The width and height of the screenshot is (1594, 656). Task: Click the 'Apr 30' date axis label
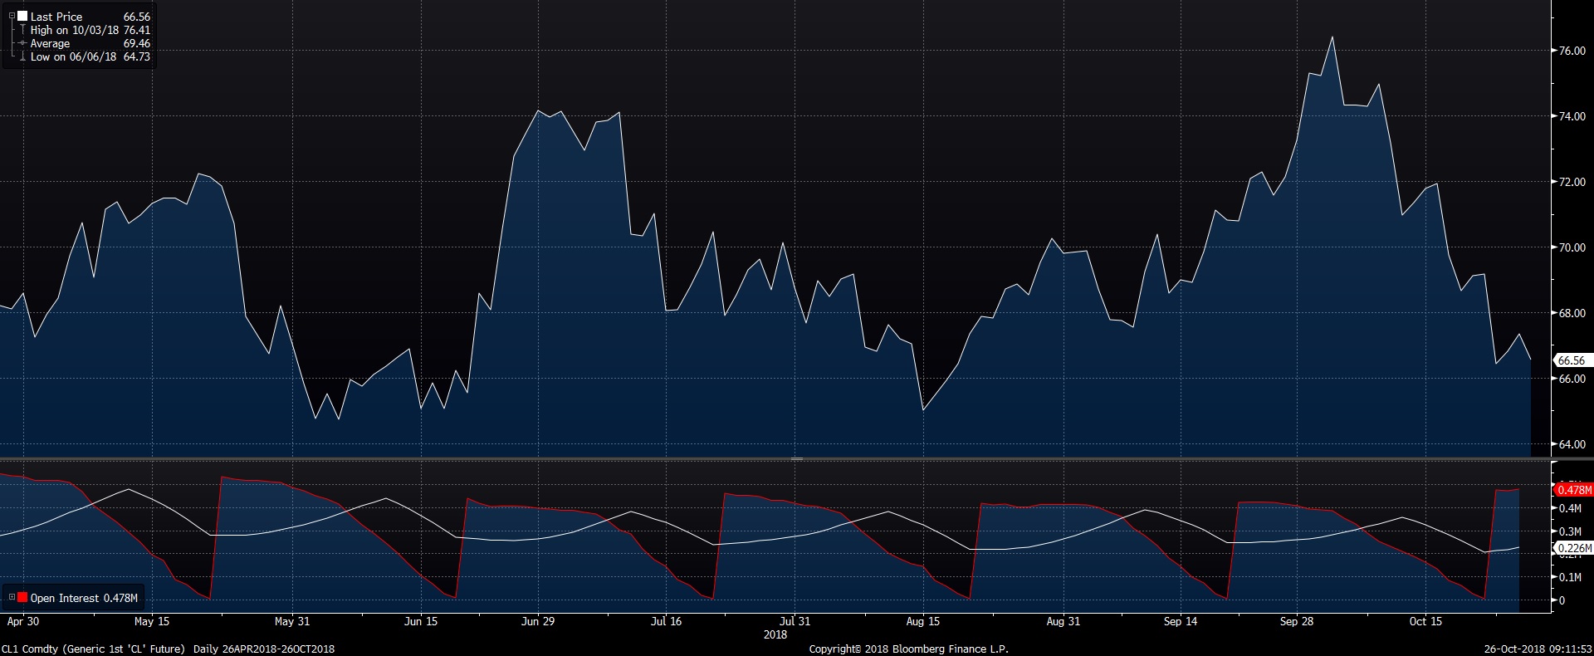pyautogui.click(x=22, y=621)
